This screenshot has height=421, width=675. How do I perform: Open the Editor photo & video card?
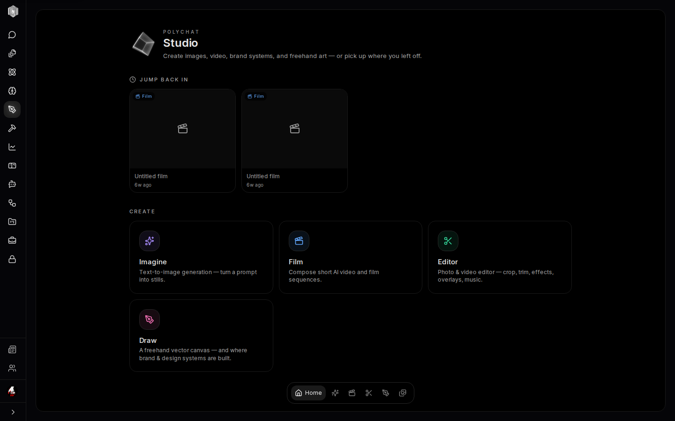500,257
